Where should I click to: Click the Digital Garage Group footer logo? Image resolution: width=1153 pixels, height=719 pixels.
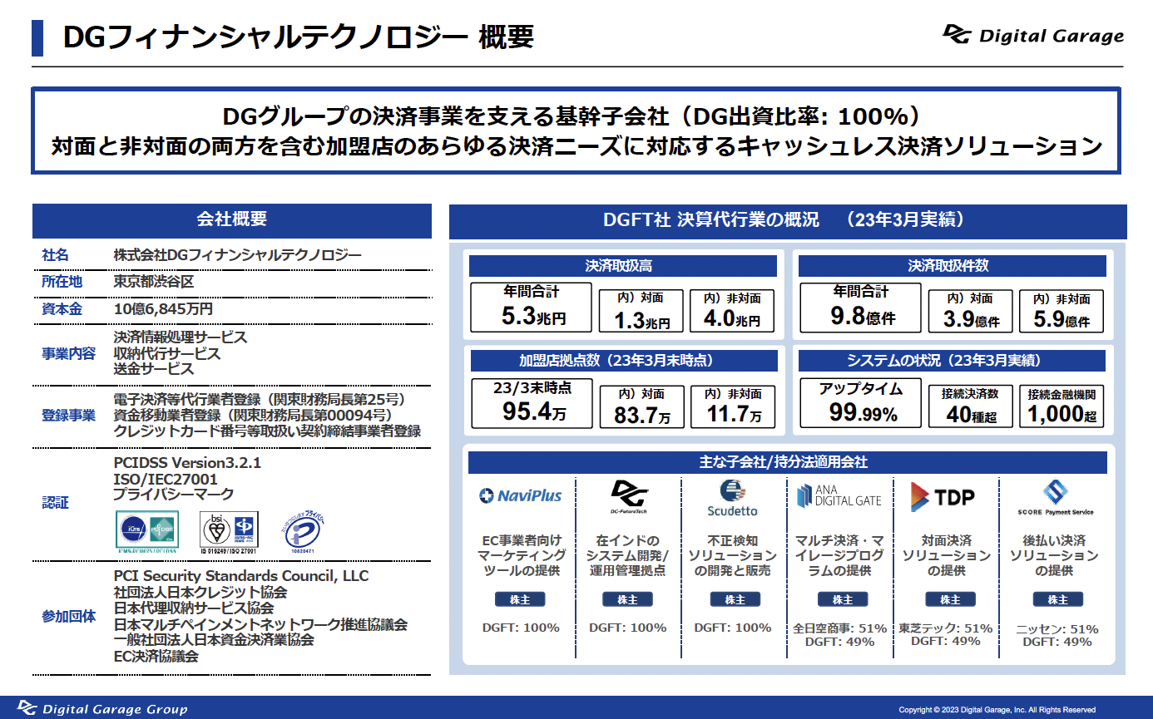[x=103, y=708]
